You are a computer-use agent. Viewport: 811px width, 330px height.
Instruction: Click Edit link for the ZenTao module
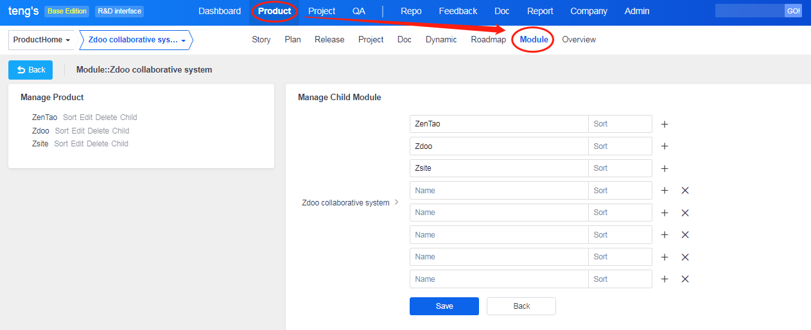86,117
